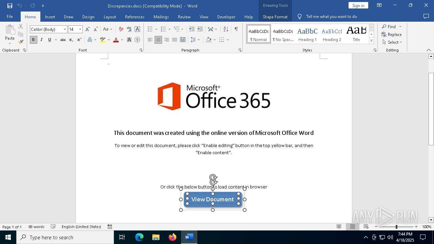Image resolution: width=434 pixels, height=244 pixels.
Task: Toggle Center alignment
Action: (158, 40)
